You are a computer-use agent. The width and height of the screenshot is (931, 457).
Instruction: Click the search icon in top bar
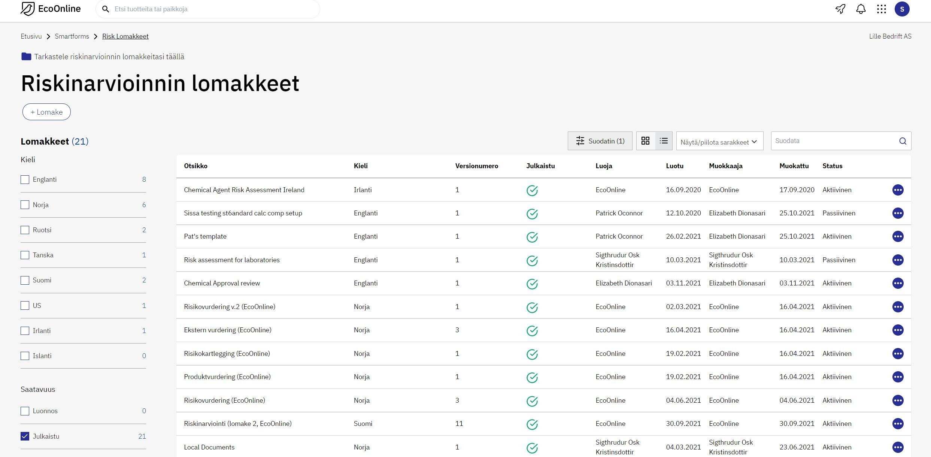click(106, 9)
